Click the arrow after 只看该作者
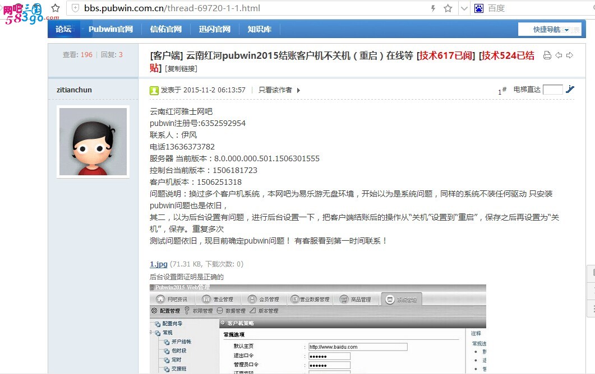 299,90
